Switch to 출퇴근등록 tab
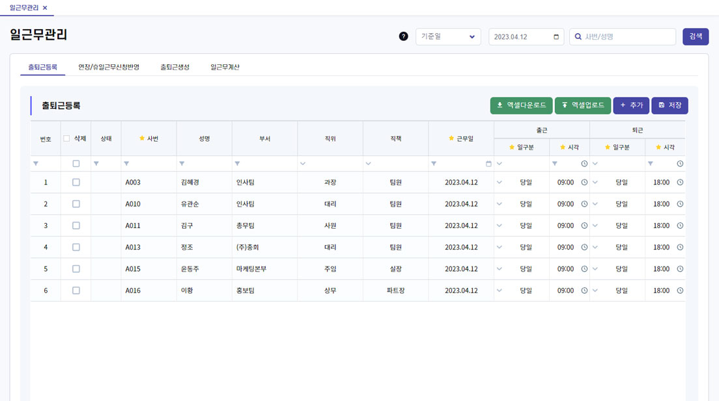 pos(42,68)
